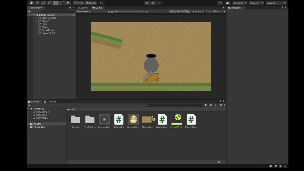Toggle Maximize On Play
The height and width of the screenshot is (171, 304).
tap(179, 11)
